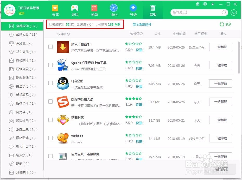Click 炫舞时代 heart crown icon

click(x=63, y=120)
